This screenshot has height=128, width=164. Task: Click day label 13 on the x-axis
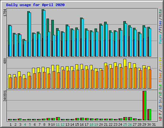[x=67, y=124]
